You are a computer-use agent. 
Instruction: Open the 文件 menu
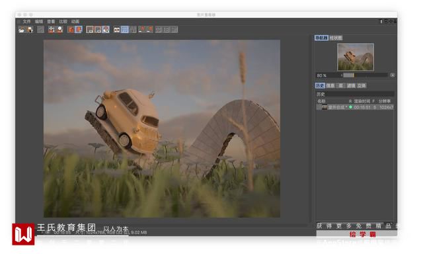[x=26, y=21]
